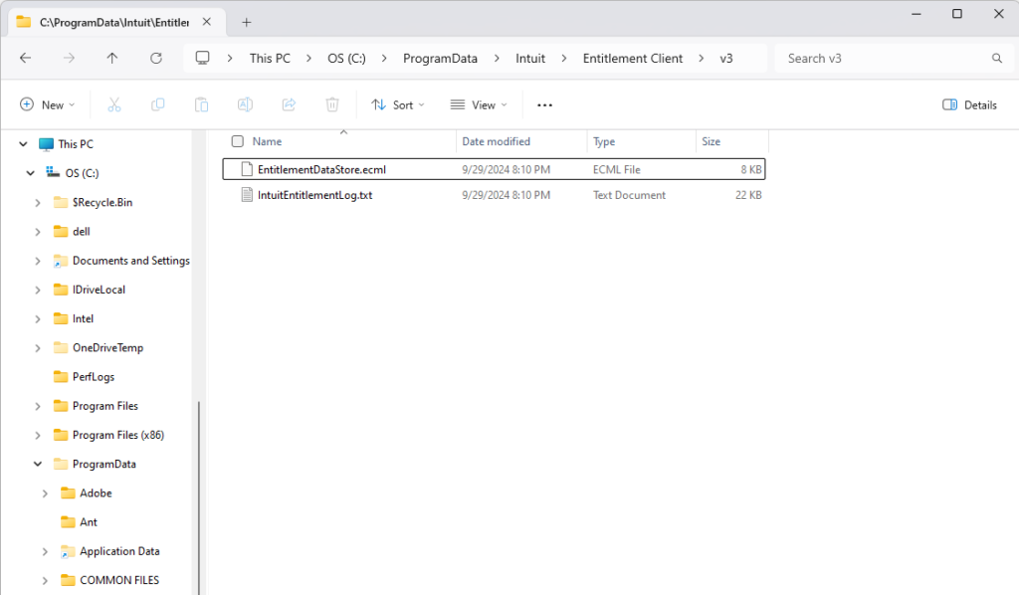
Task: Open the Sort dropdown menu
Action: (398, 104)
